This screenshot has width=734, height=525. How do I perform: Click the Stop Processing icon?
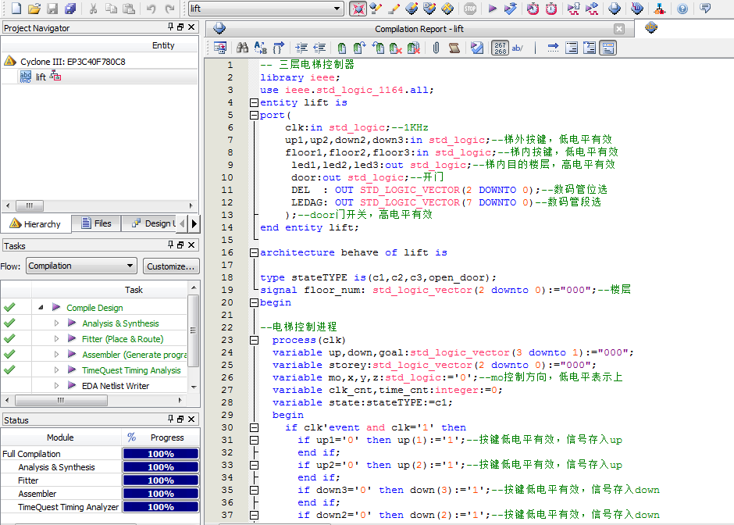pyautogui.click(x=470, y=9)
